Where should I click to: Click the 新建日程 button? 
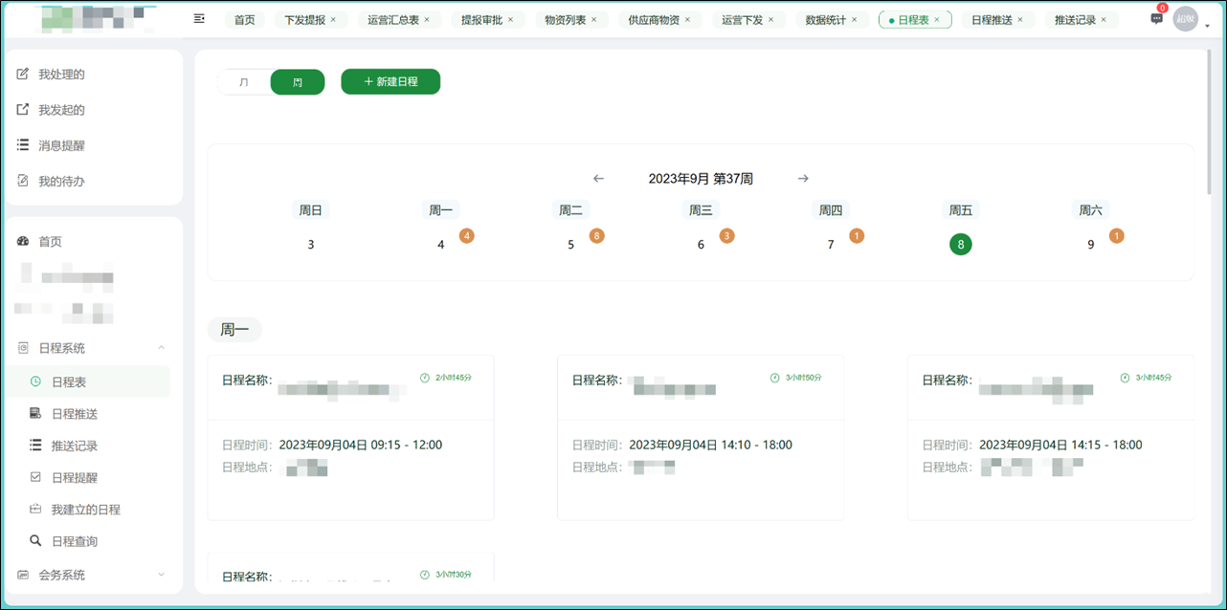(390, 81)
